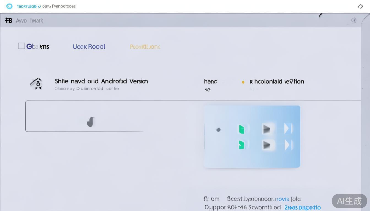The image size is (370, 211).
Task: Click the house icon beside Android Version heading
Action: pos(37,84)
